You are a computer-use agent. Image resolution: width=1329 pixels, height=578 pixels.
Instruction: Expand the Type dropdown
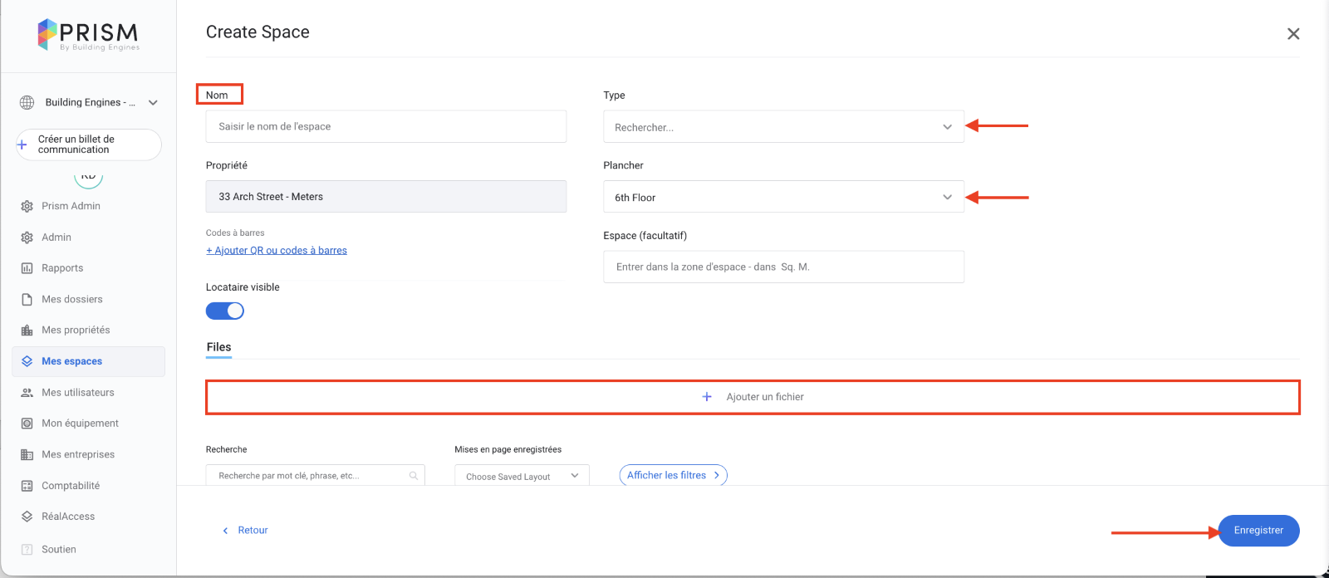pos(782,127)
